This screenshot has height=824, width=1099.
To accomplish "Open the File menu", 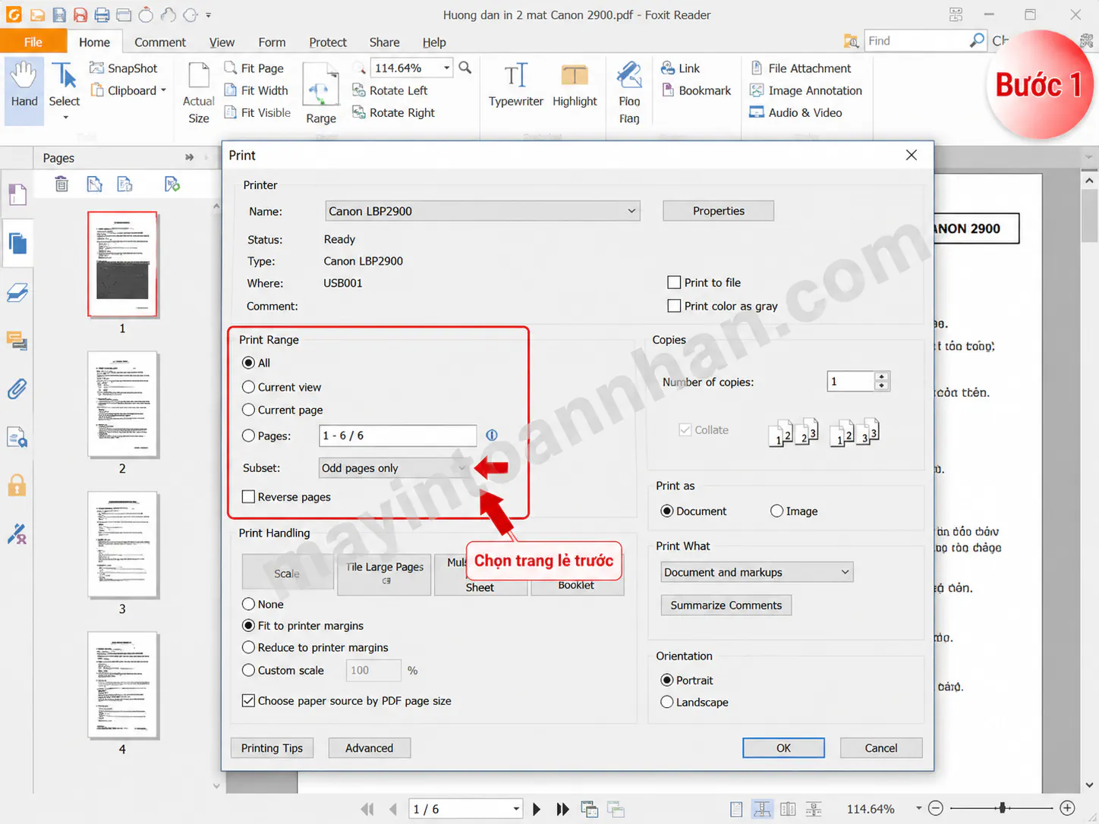I will 33,42.
